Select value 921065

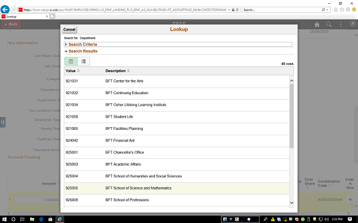pyautogui.click(x=72, y=129)
